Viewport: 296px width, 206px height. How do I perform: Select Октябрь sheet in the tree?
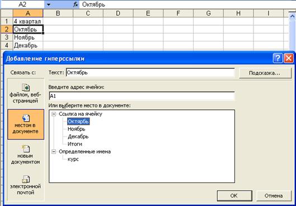pyautogui.click(x=78, y=121)
